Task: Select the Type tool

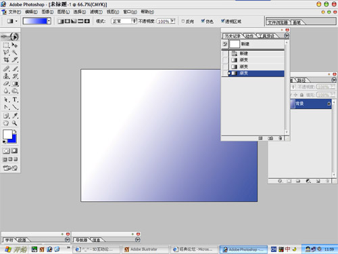Action: (x=15, y=100)
